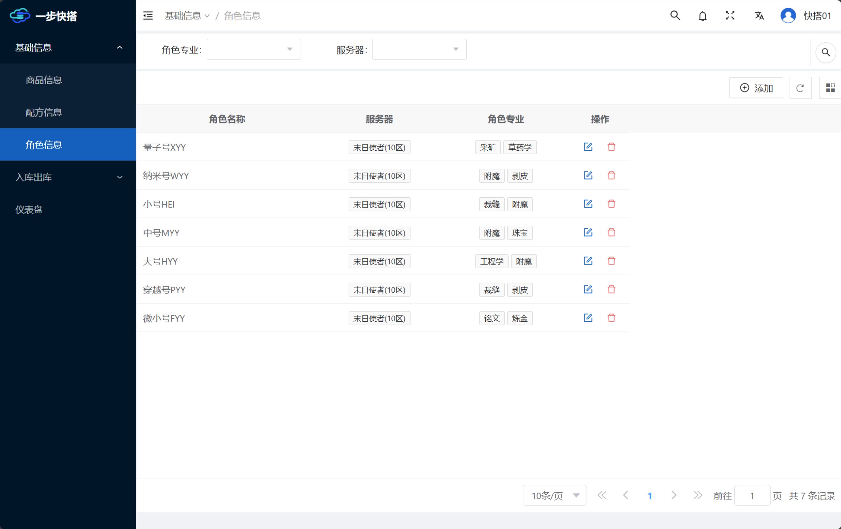Click the 服务器 column header

pyautogui.click(x=379, y=119)
